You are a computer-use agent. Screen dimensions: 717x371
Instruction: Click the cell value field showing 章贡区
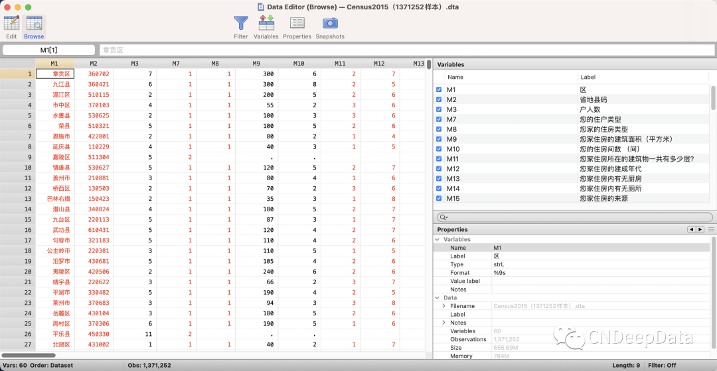pos(407,50)
